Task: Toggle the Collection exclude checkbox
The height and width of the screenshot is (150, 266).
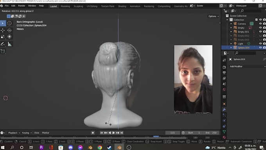Action: point(256,20)
